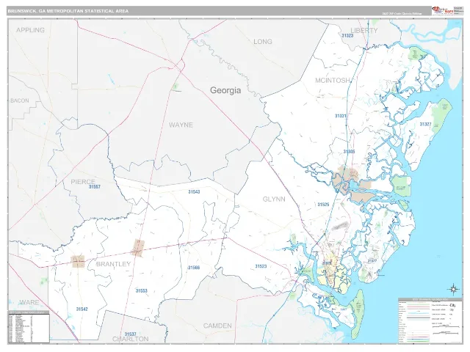Click ZIP code 31525 in Glynn
The width and height of the screenshot is (470, 352).
tap(323, 205)
